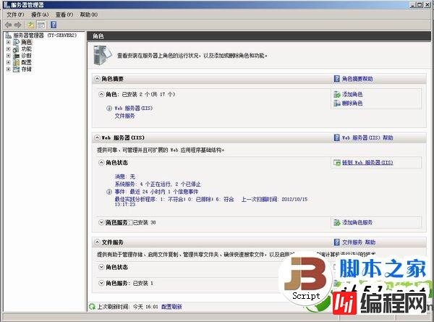Click 上次刷新时间: 今天 16:01 text

(127, 307)
